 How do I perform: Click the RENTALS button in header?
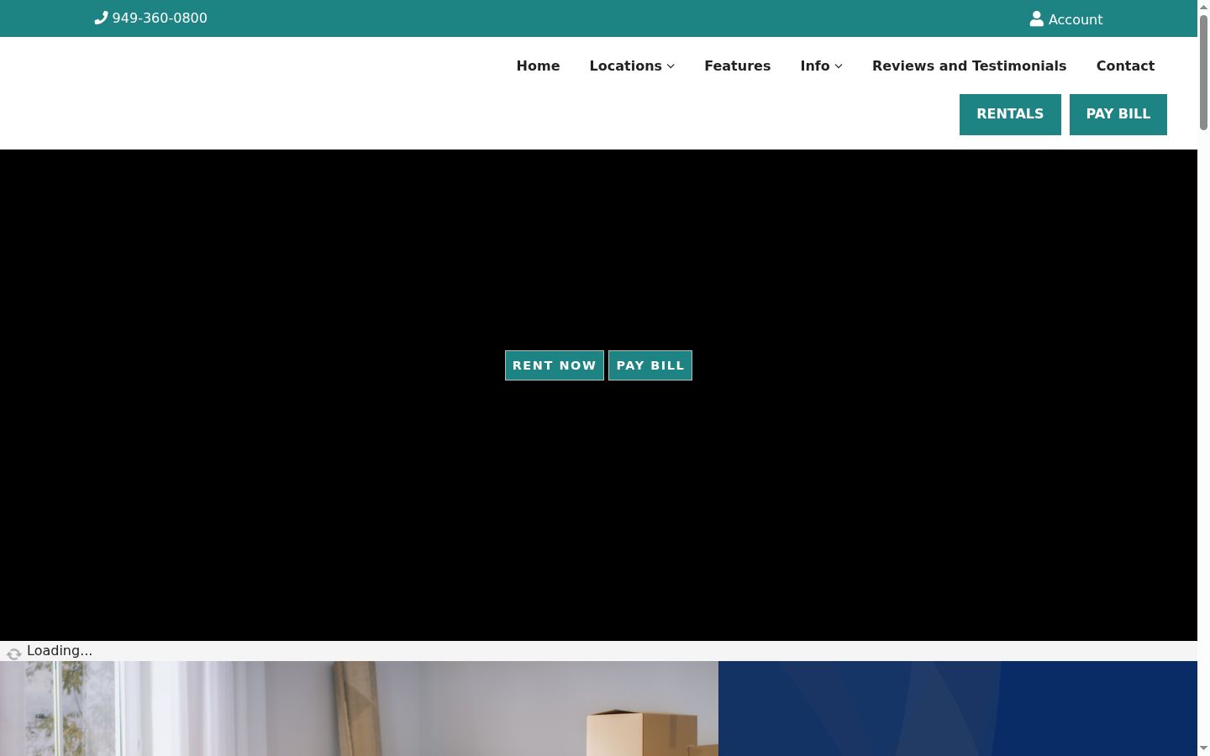[x=1010, y=114]
